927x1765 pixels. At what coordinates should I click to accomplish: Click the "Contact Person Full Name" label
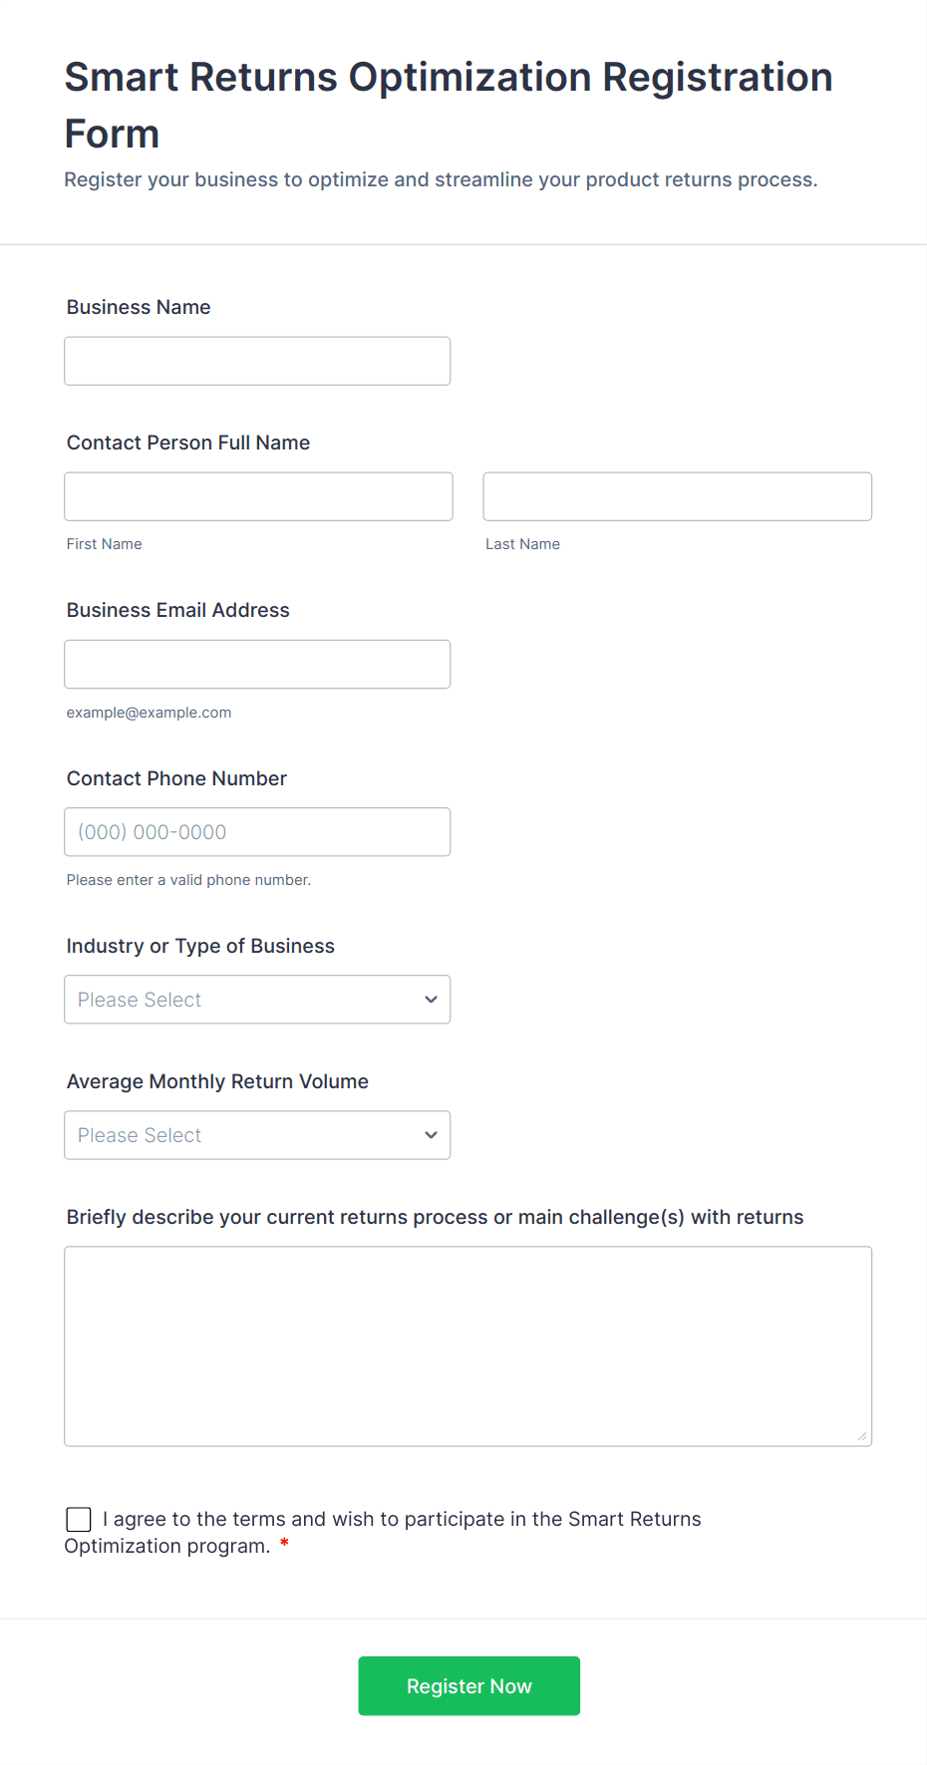point(188,442)
